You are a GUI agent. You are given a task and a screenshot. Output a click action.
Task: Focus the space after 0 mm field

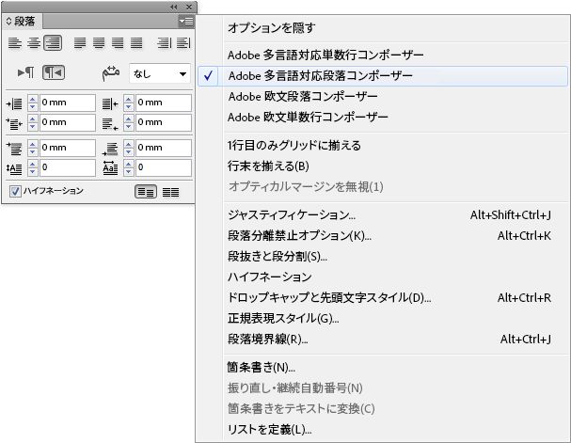(x=164, y=148)
